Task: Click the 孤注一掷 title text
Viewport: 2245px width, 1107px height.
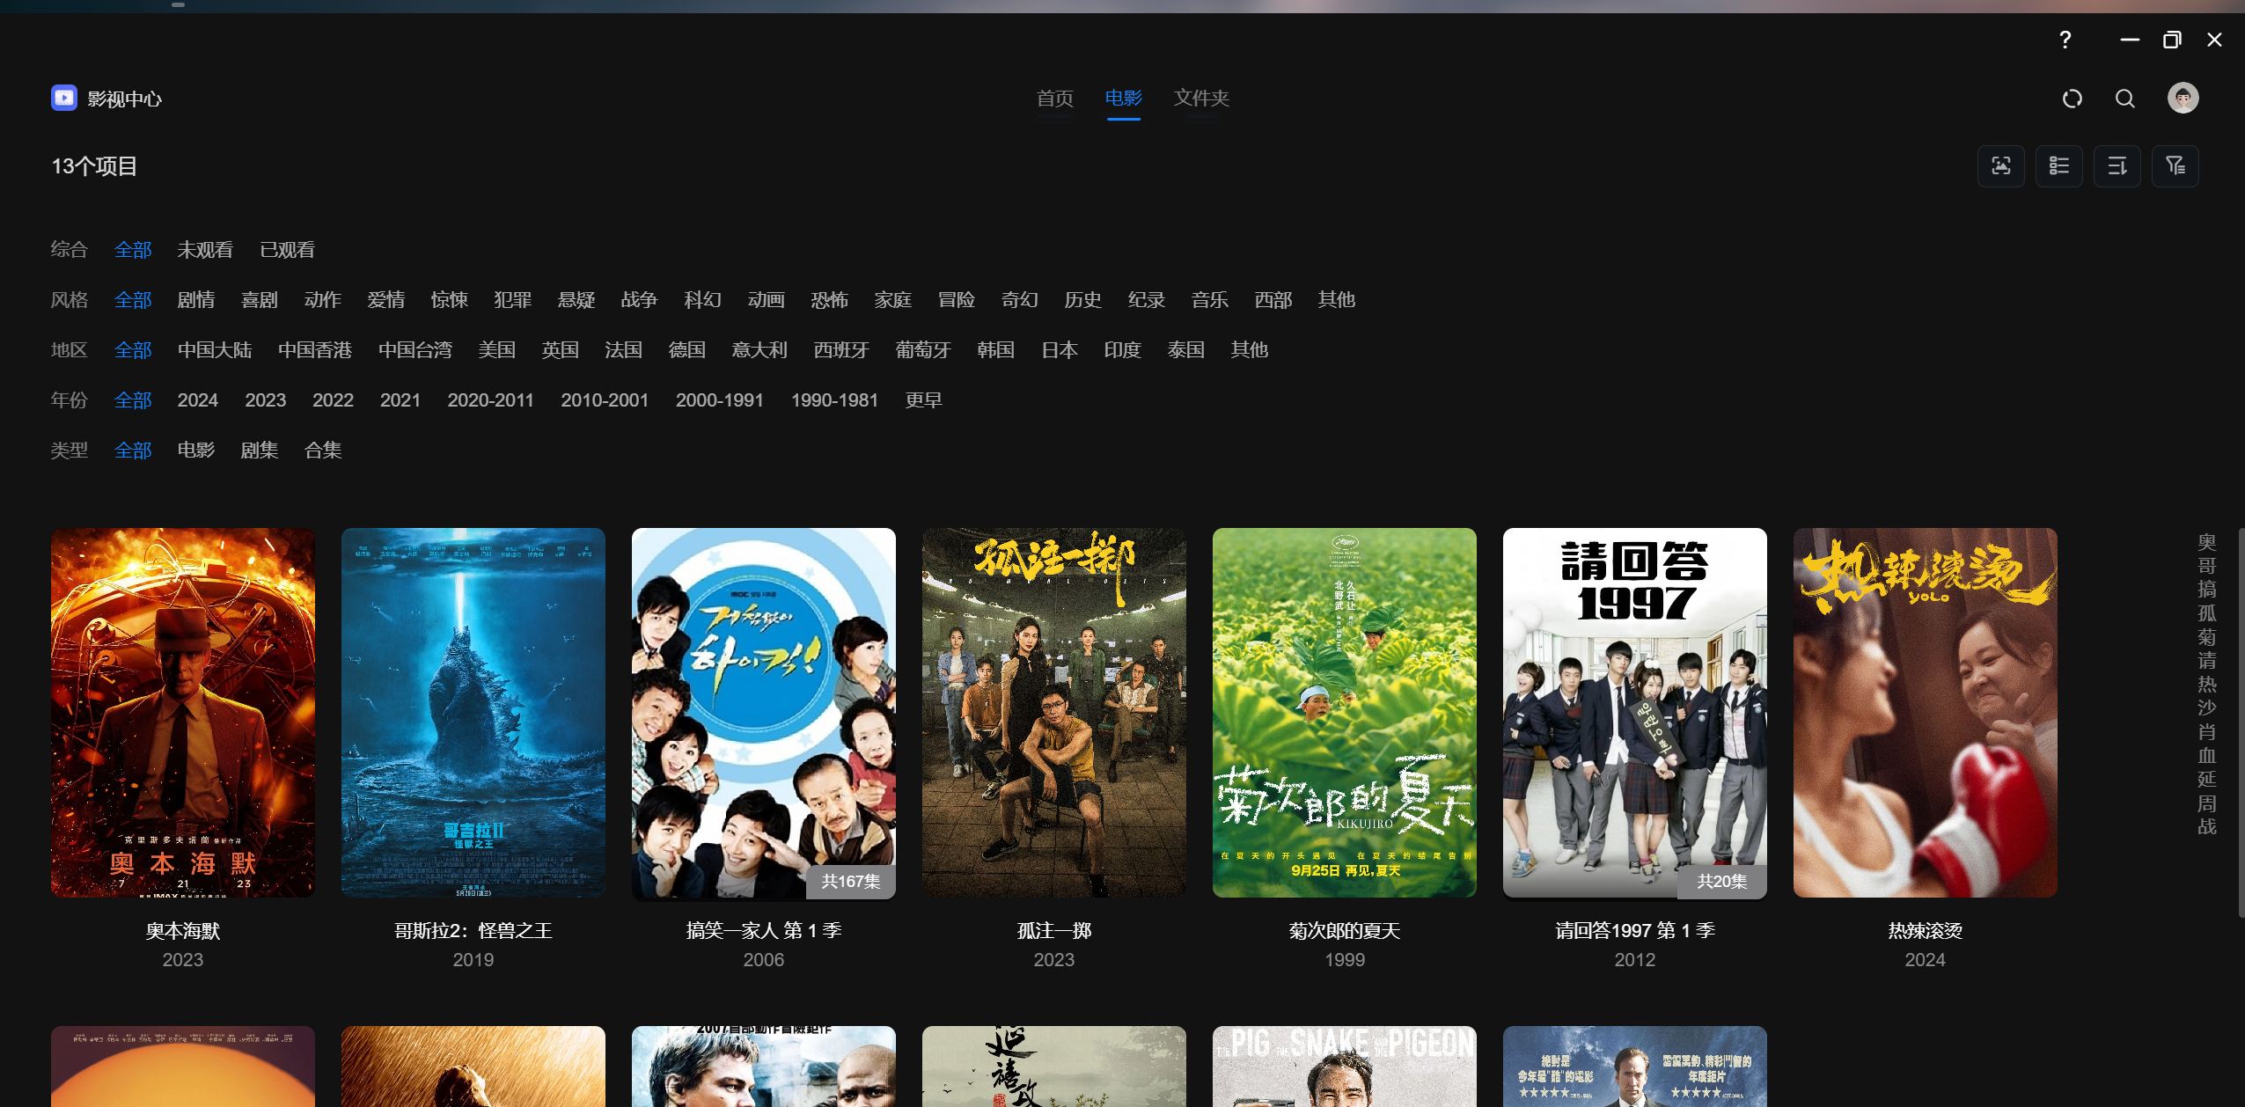Action: [1054, 931]
